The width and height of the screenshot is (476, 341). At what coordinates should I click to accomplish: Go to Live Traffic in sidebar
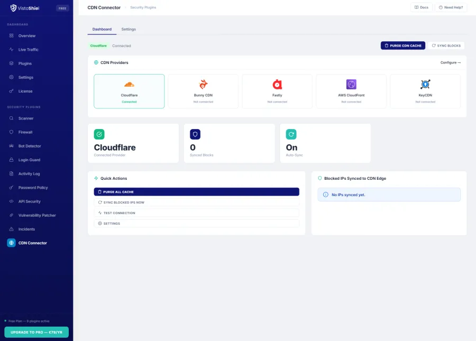pyautogui.click(x=28, y=50)
